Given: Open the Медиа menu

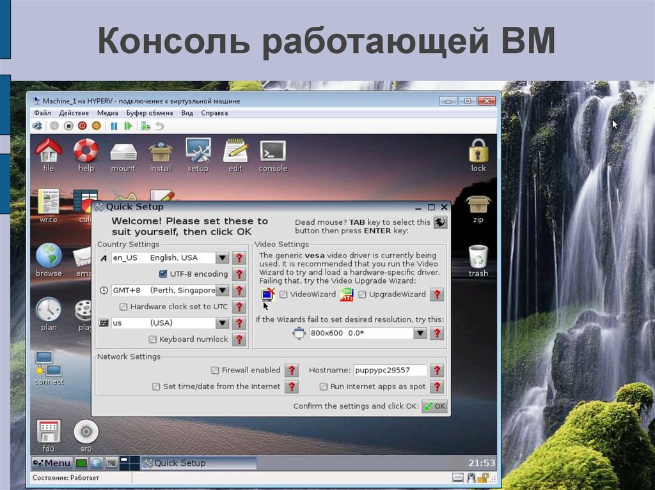Looking at the screenshot, I should coord(107,113).
